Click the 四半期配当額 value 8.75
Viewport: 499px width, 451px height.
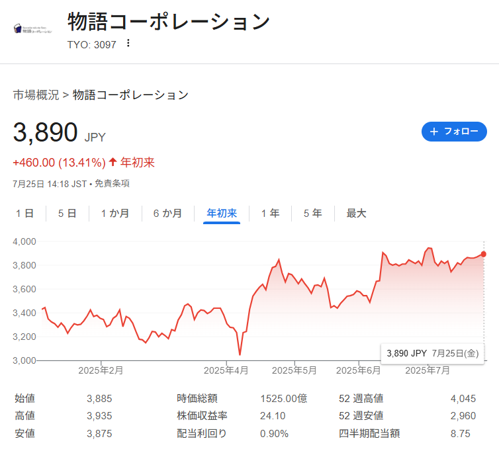coord(460,434)
